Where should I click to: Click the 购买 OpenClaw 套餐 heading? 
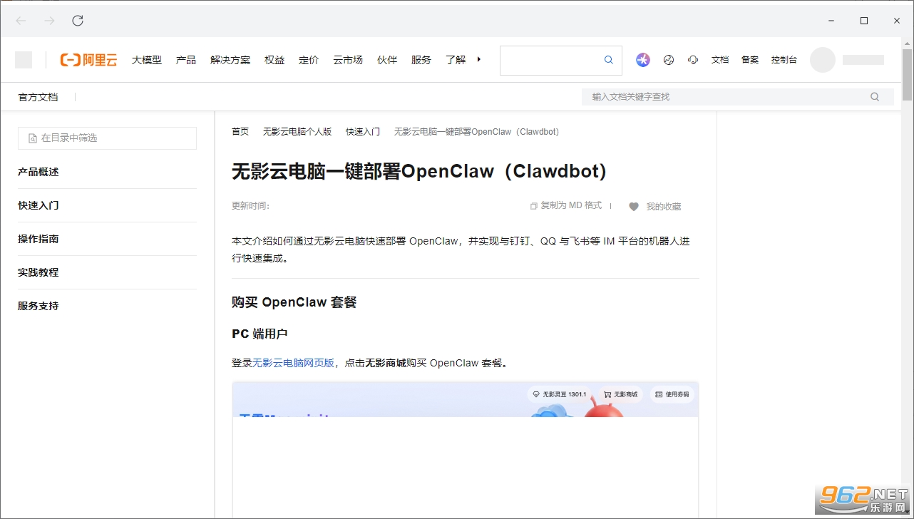(x=294, y=302)
